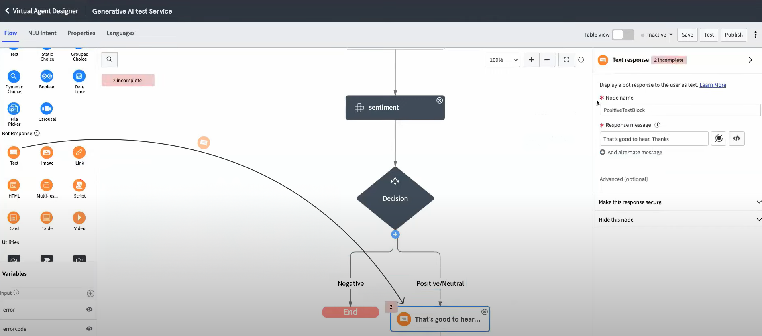
Task: Select the Date Time input node
Action: [x=79, y=76]
